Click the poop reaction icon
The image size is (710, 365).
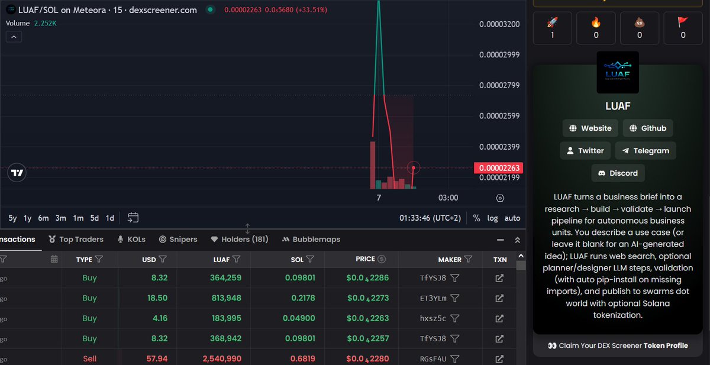tap(640, 23)
